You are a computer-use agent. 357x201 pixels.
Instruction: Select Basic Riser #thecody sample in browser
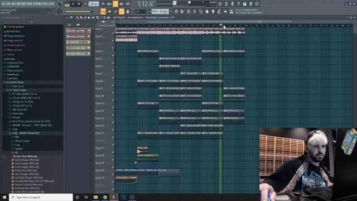(27, 156)
